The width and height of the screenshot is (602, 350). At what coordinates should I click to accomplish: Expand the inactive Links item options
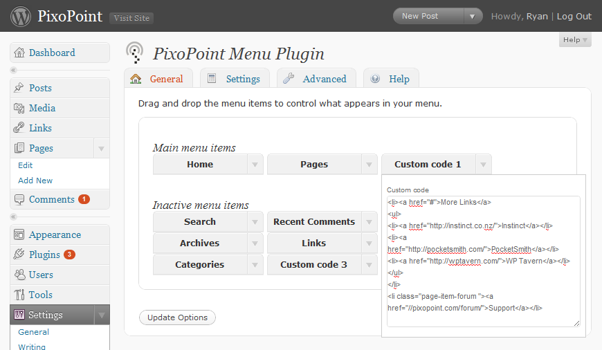(369, 243)
